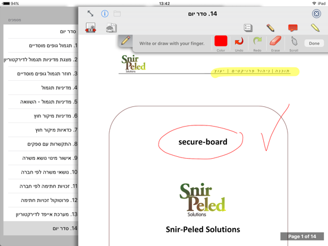Open item 1 תגמול גופים מוסדיים
The width and height of the screenshot is (328, 246).
coord(41,45)
